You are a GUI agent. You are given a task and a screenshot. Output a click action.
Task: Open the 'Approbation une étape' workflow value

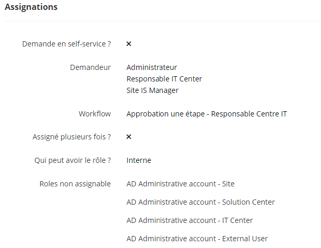coord(166,114)
